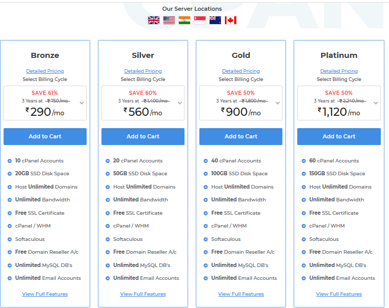This screenshot has width=389, height=308.
Task: Click the Singapore flag icon
Action: coord(200,20)
